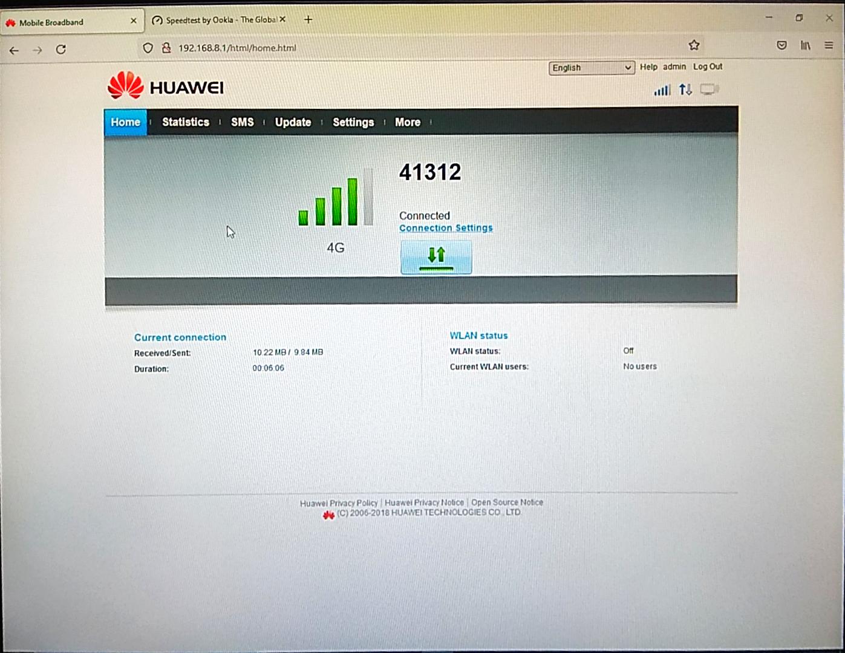Open the browser hamburger menu
The height and width of the screenshot is (653, 845).
[x=829, y=45]
